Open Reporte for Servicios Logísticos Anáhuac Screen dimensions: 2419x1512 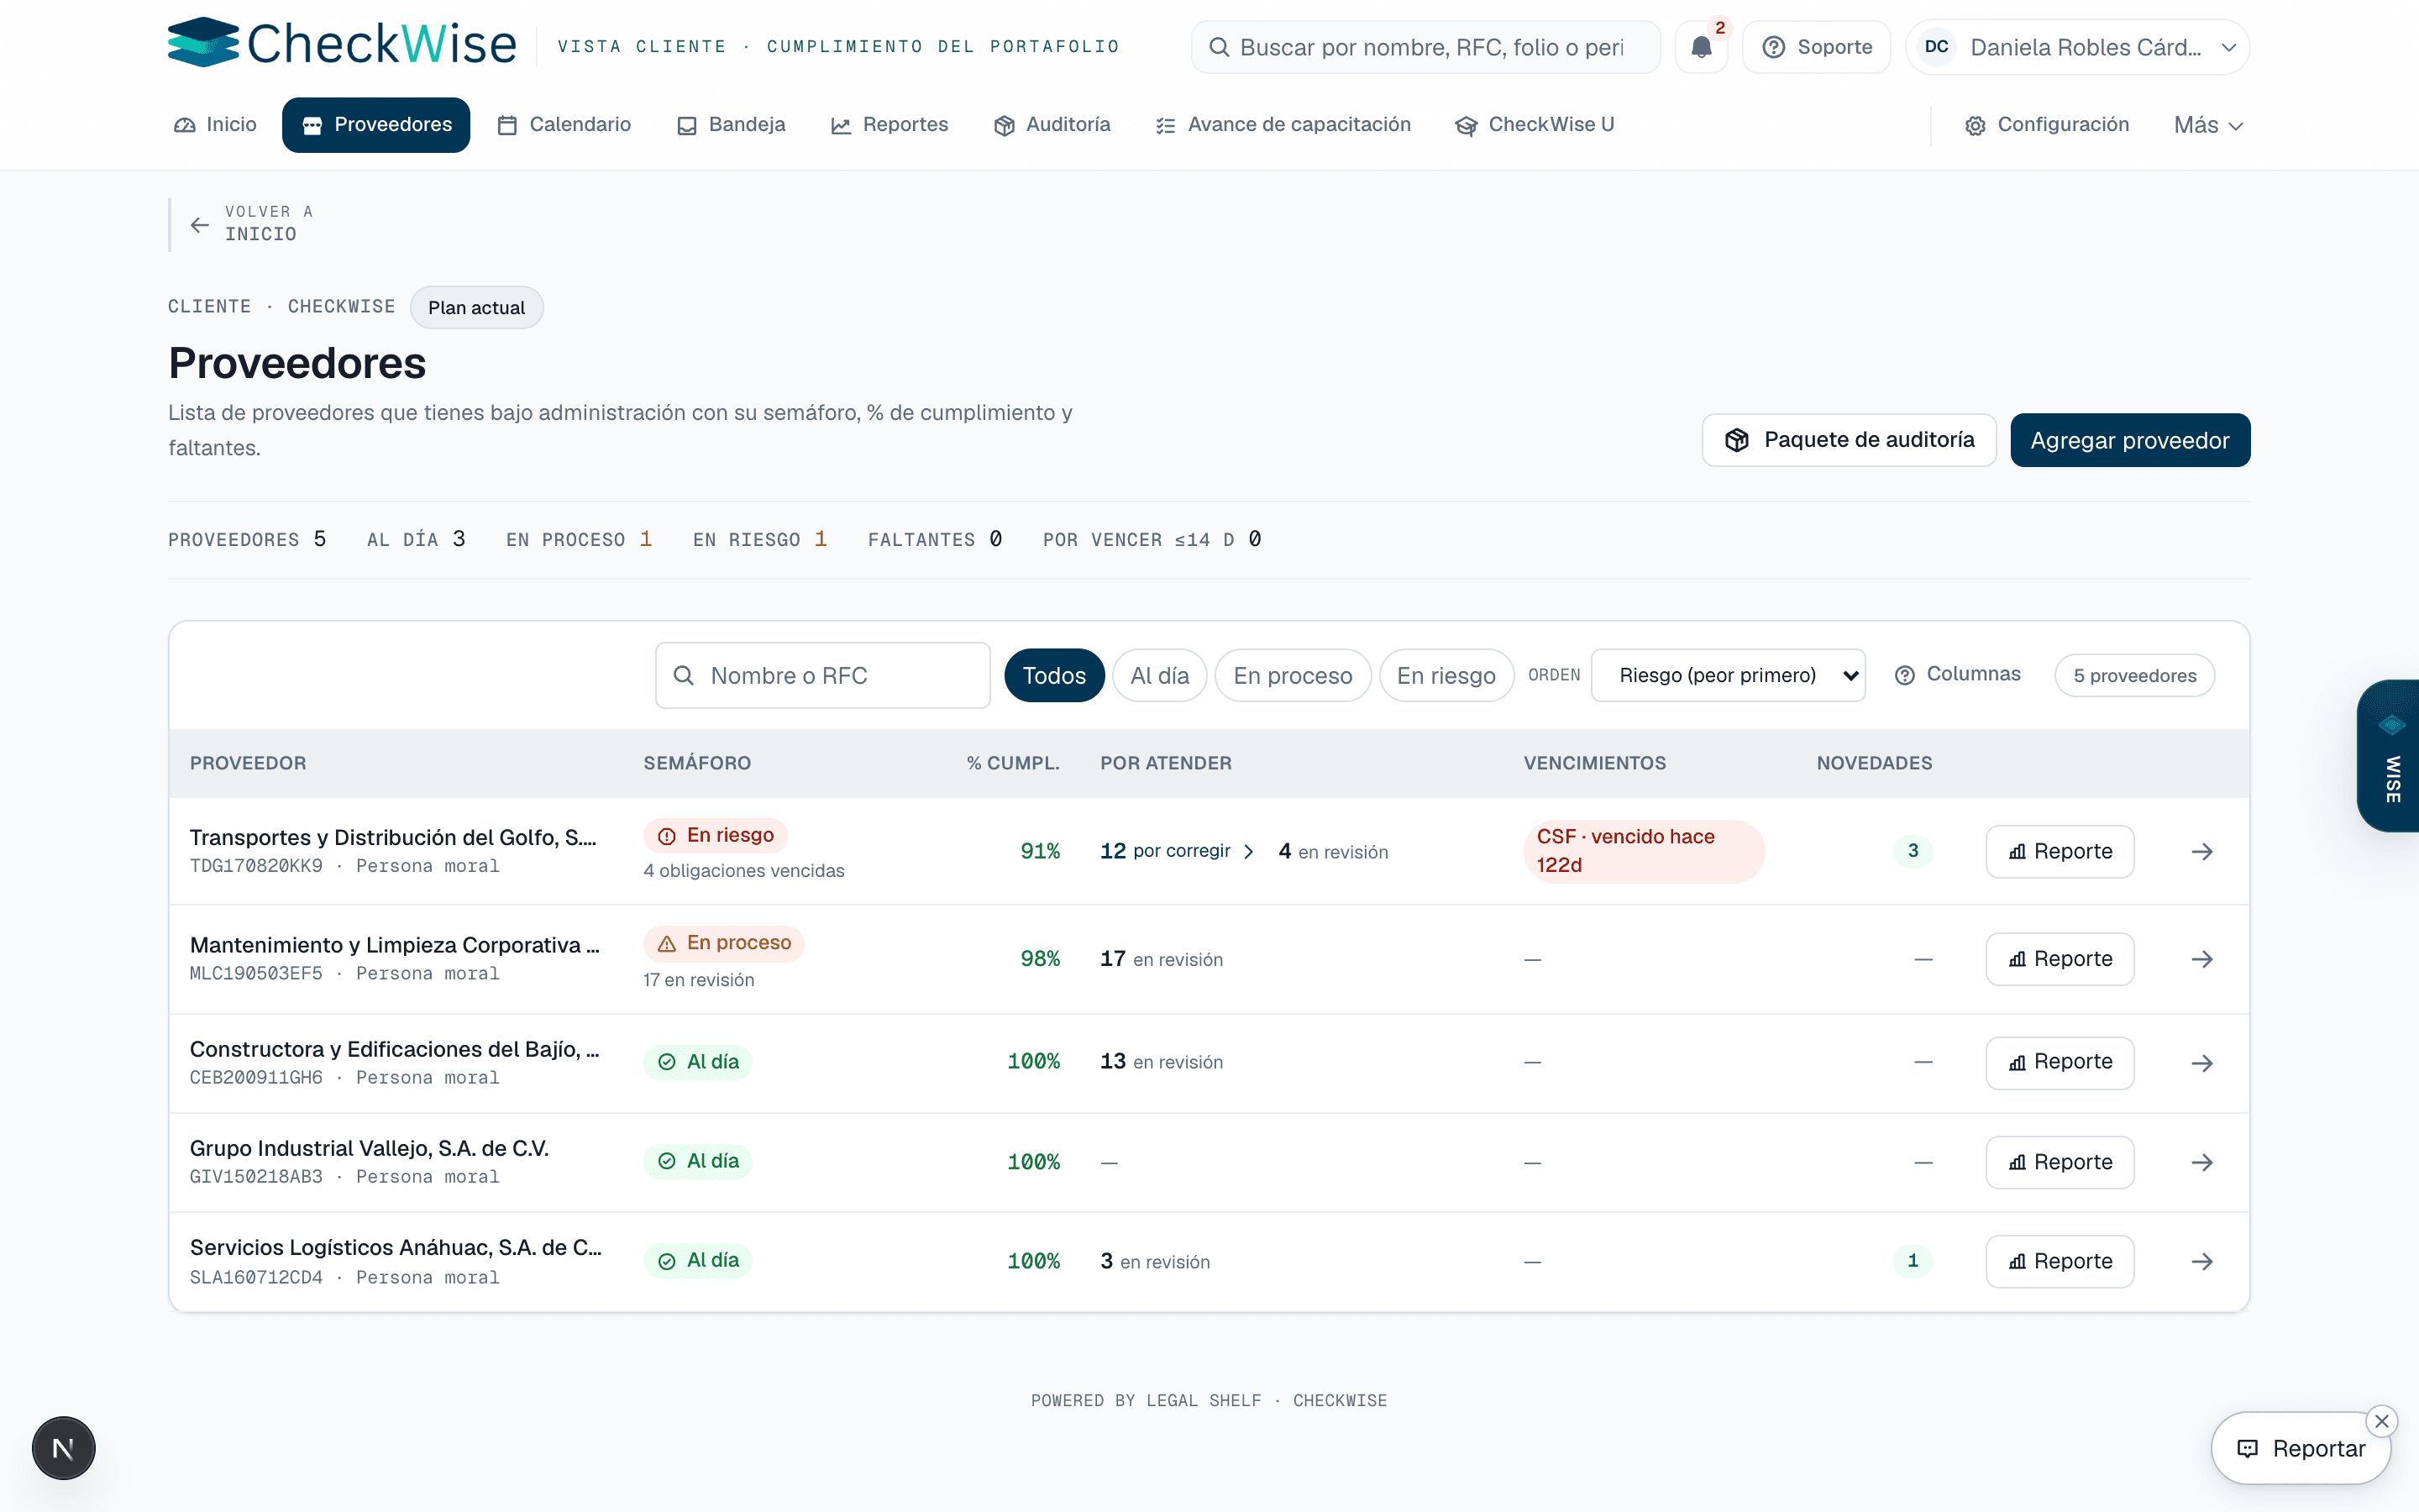[2060, 1261]
